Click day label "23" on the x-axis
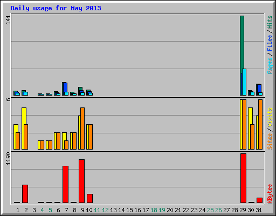 click(x=194, y=210)
